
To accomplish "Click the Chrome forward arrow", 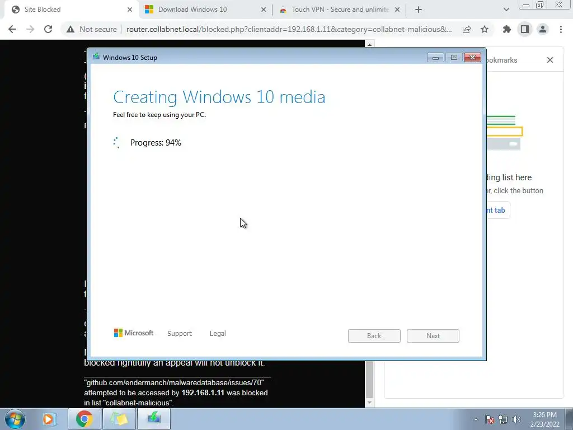I will (x=30, y=29).
